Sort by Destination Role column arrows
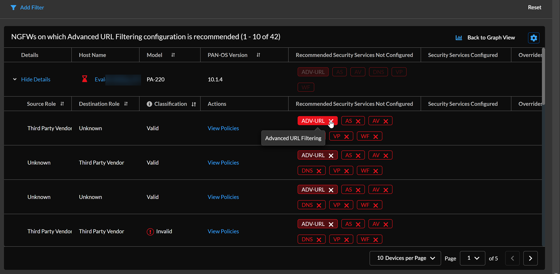Screen dimensions: 560x274 pos(126,104)
